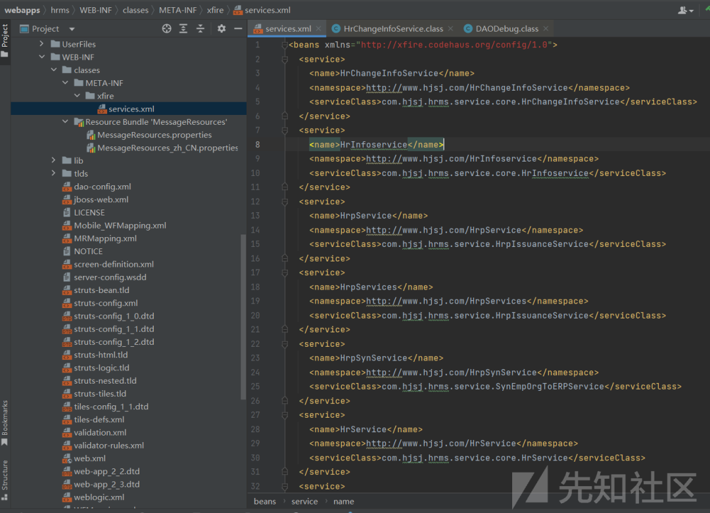This screenshot has height=513, width=710.
Task: Fold the service block at line 7
Action: pyautogui.click(x=285, y=130)
